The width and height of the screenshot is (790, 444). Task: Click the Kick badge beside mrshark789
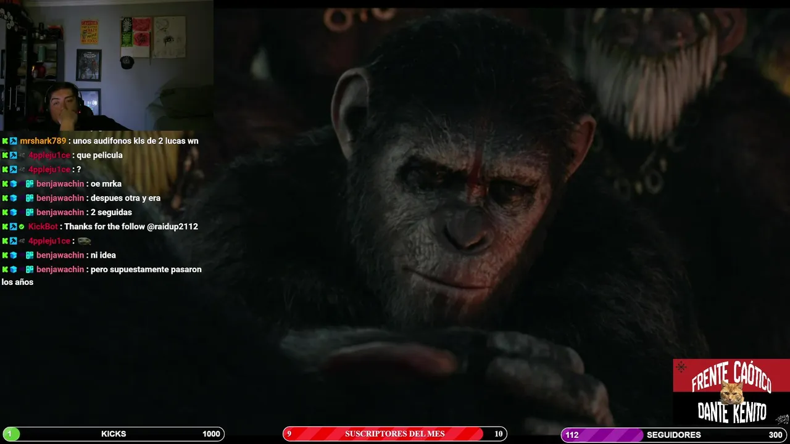coord(5,141)
